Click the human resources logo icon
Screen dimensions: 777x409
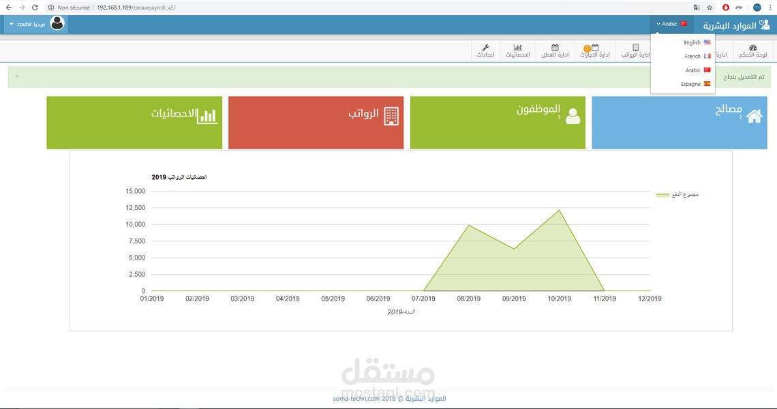[x=765, y=25]
